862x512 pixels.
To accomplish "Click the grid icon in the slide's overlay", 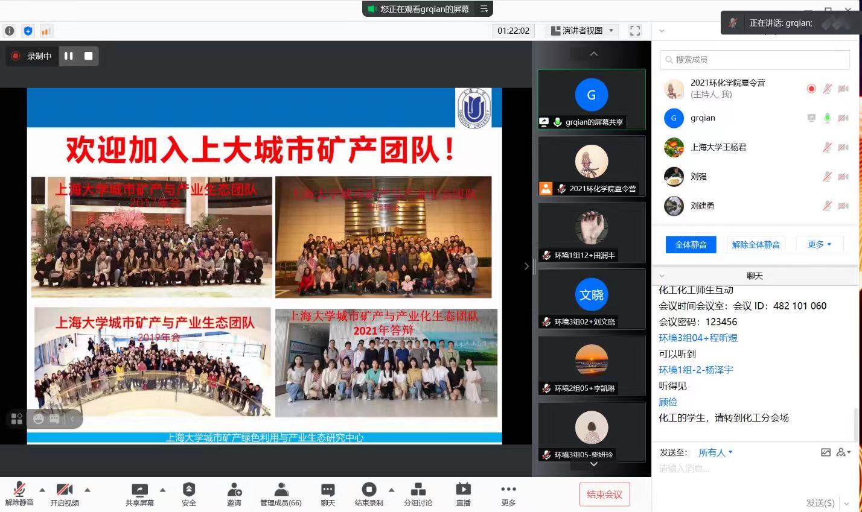I will click(17, 419).
